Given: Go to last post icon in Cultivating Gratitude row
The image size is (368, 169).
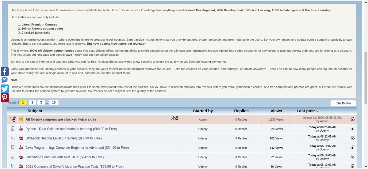Looking at the screenshot, I should coord(353,157).
